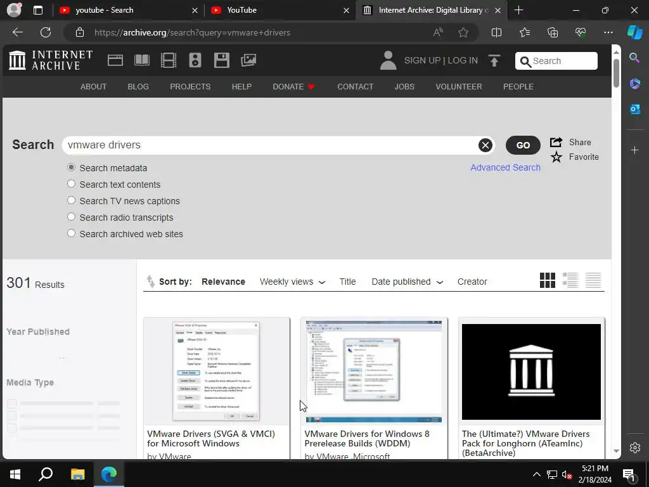Open the Edge Settings and more menu

pyautogui.click(x=608, y=32)
